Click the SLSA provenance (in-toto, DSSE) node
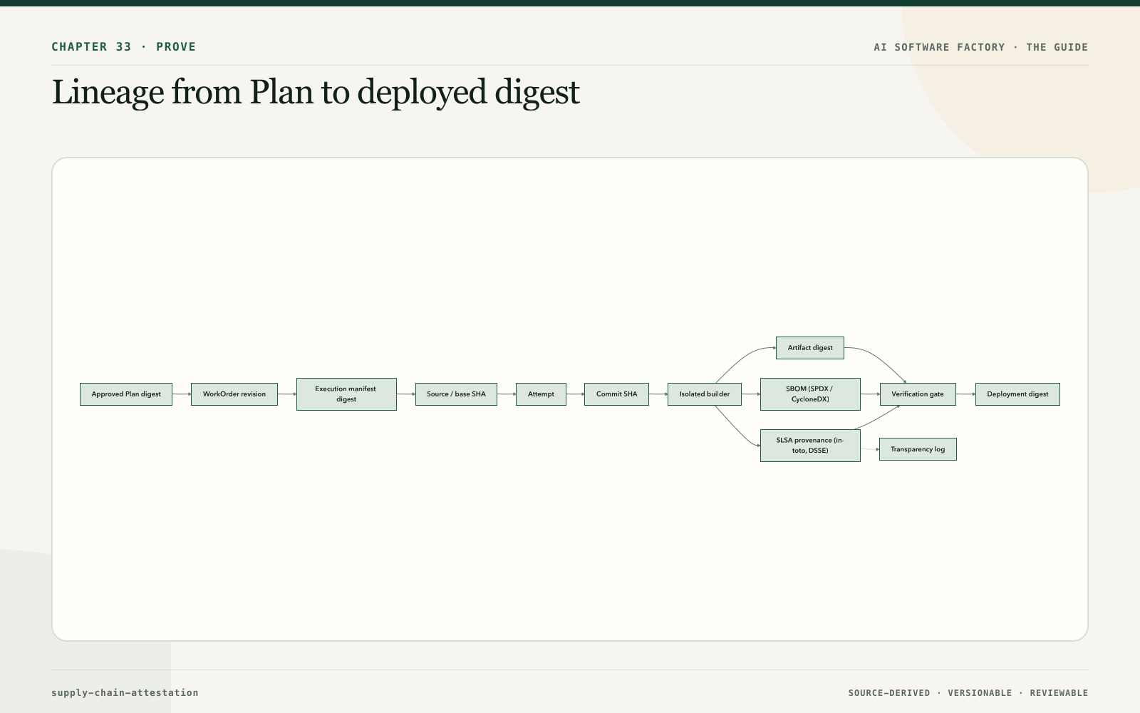Screen dimensions: 1140x713 click(810, 446)
